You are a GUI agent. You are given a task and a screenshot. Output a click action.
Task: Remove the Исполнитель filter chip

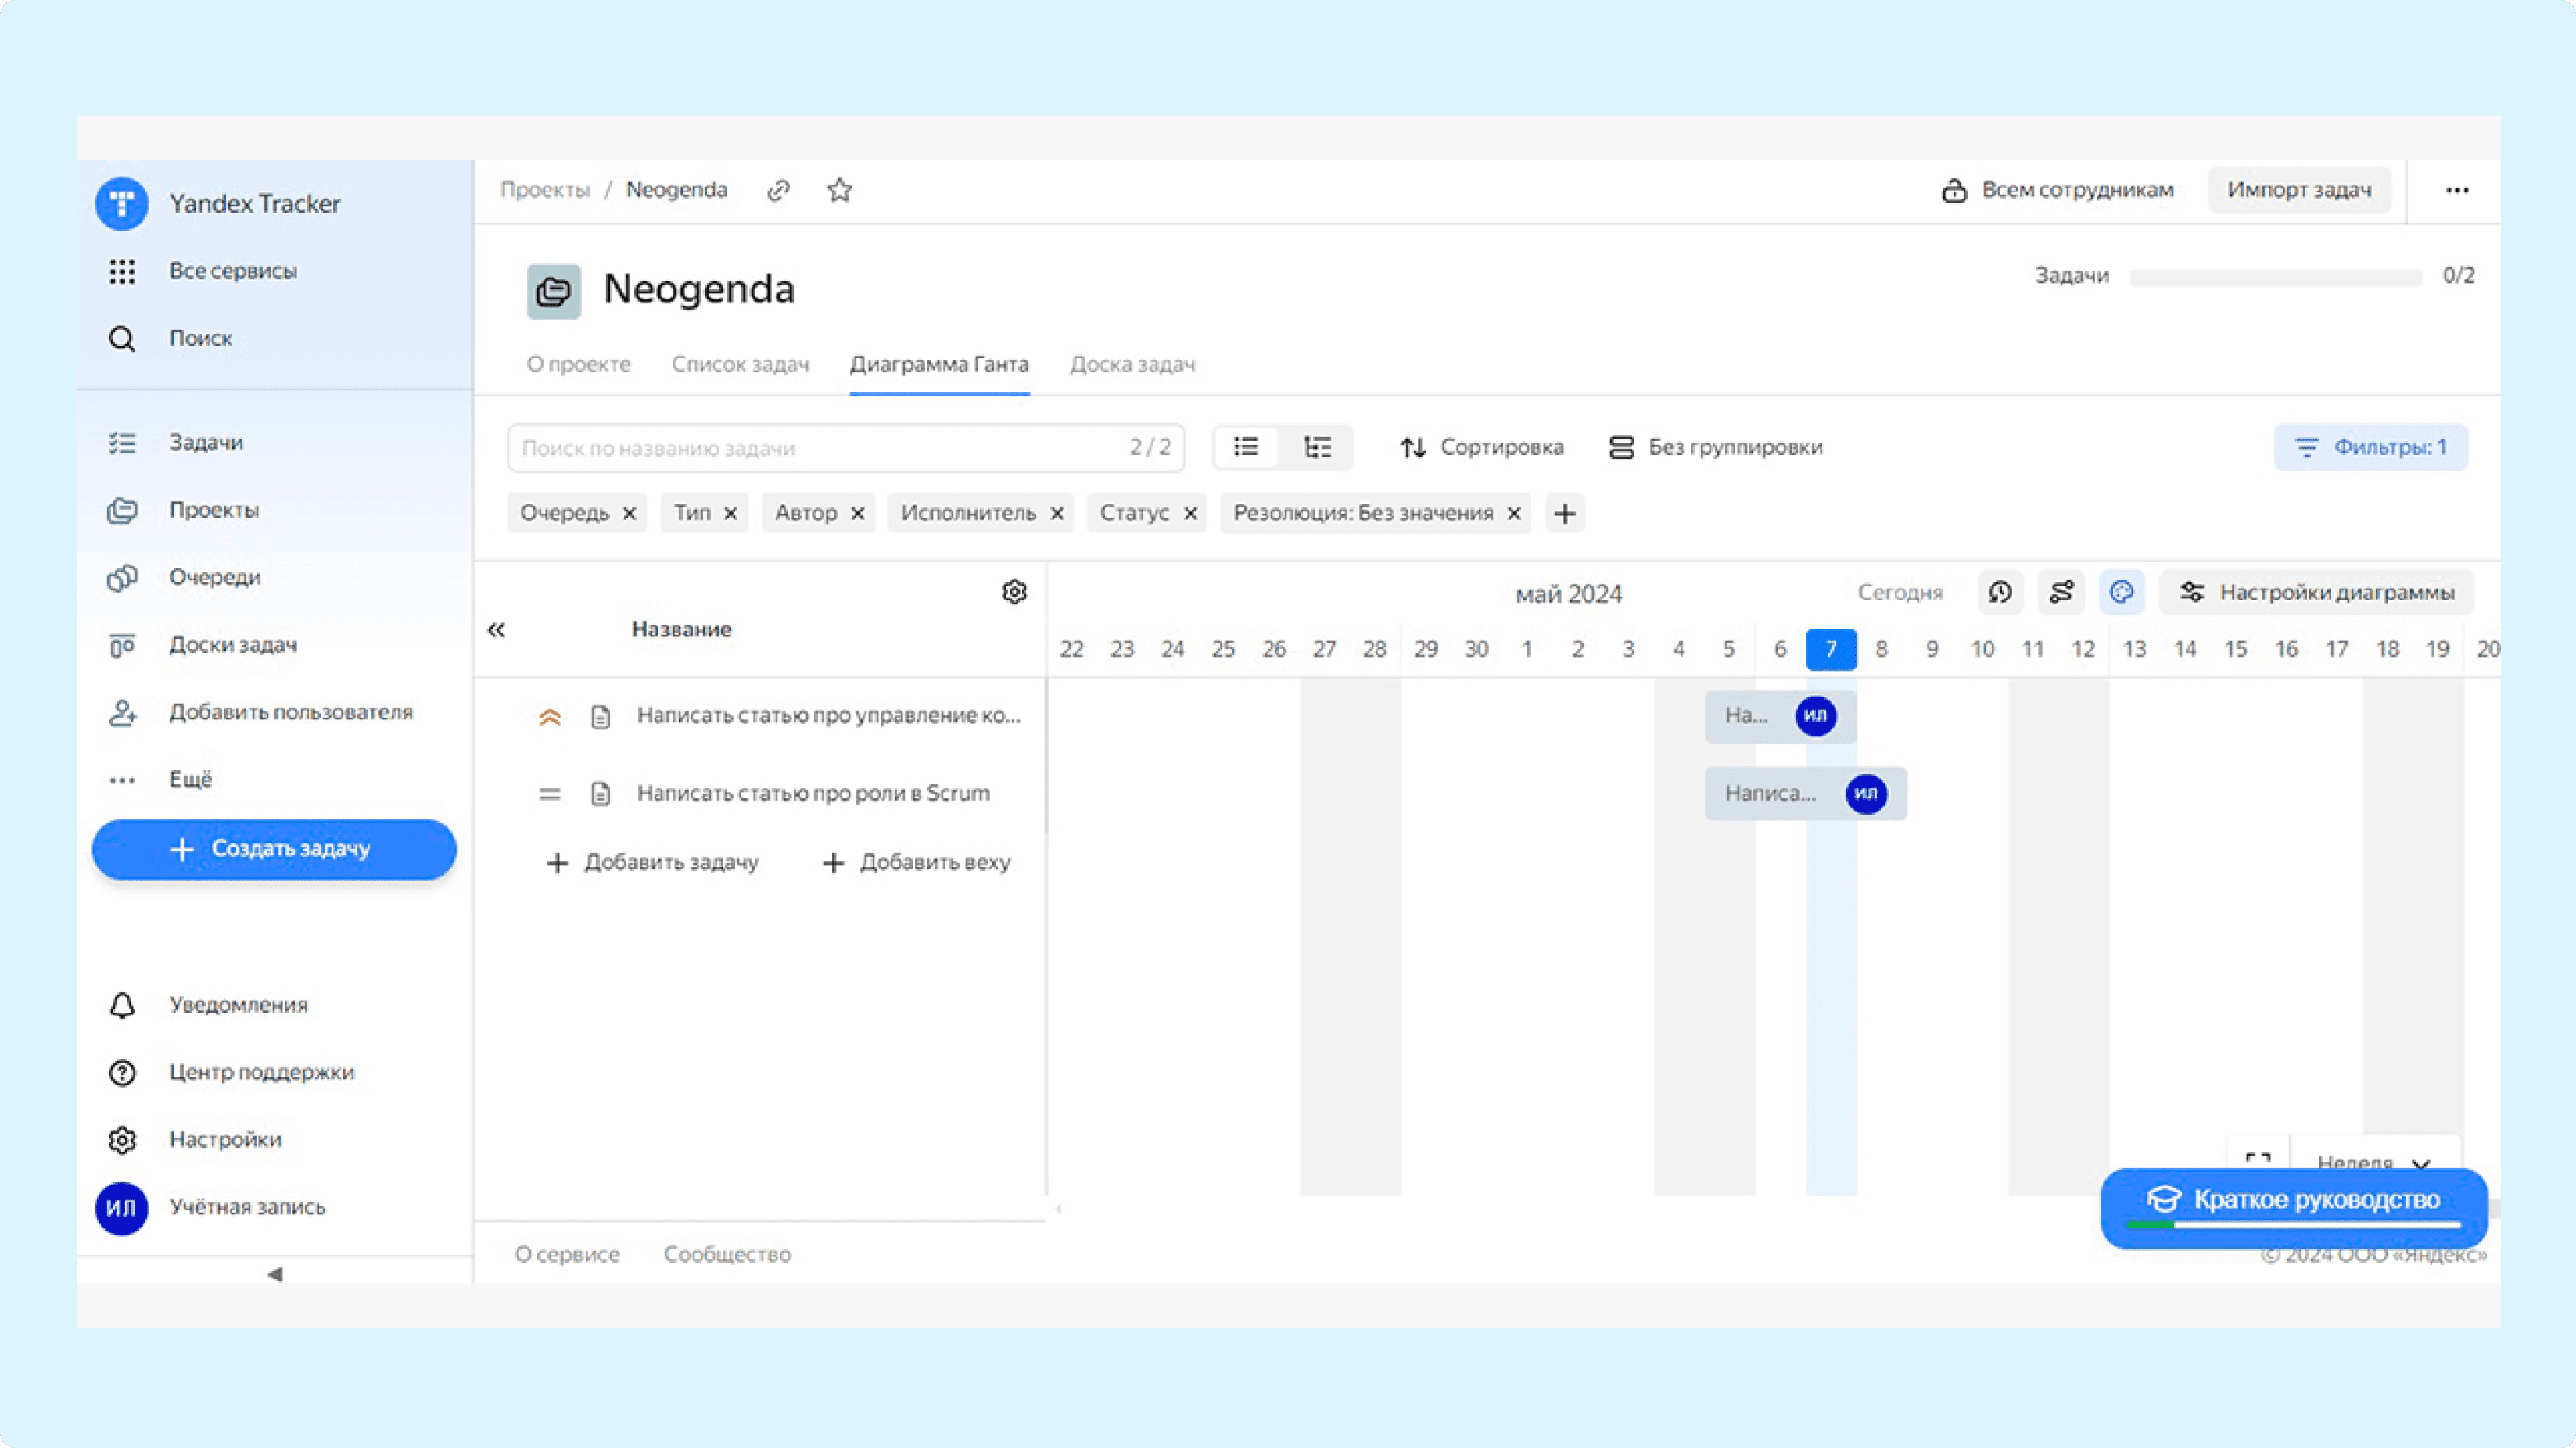pyautogui.click(x=1057, y=514)
